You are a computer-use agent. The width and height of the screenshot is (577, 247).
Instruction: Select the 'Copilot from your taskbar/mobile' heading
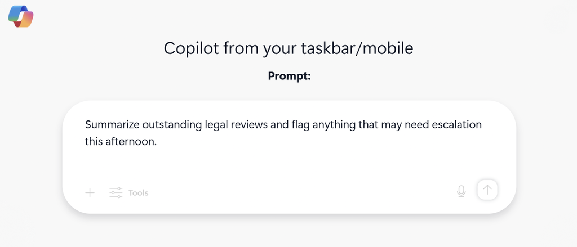[288, 48]
